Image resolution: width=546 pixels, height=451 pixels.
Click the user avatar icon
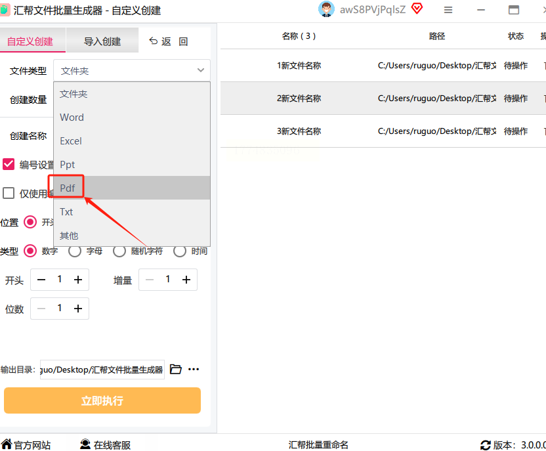pos(326,9)
